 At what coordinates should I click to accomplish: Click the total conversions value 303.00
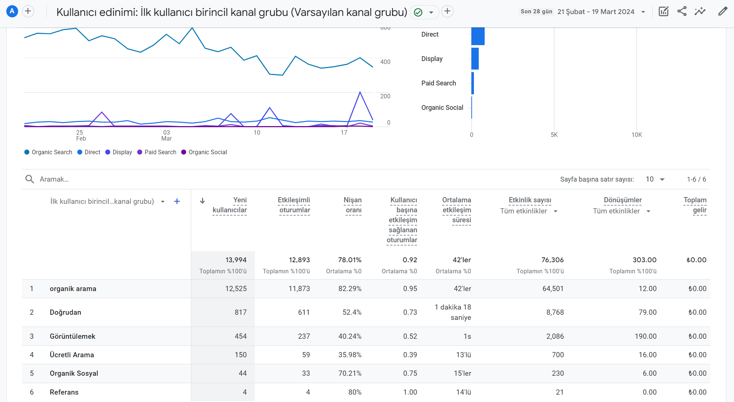tap(644, 260)
